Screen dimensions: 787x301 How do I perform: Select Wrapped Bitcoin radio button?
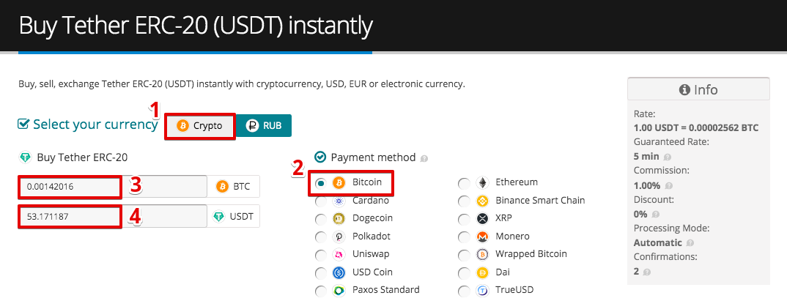464,255
